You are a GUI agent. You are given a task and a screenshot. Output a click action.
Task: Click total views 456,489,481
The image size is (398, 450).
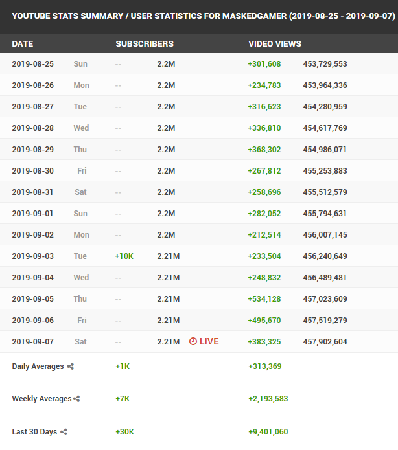click(x=325, y=278)
